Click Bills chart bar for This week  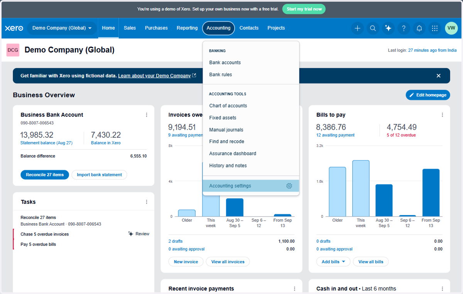click(x=361, y=189)
